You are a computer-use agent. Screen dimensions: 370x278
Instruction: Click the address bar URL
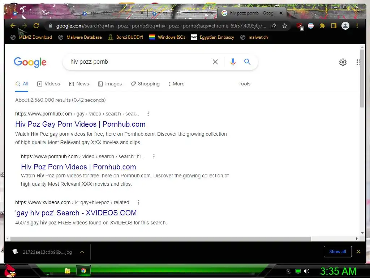click(161, 26)
